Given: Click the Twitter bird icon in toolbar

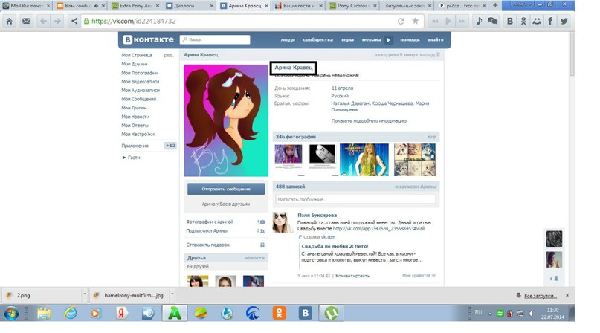Looking at the screenshot, I should click(564, 22).
